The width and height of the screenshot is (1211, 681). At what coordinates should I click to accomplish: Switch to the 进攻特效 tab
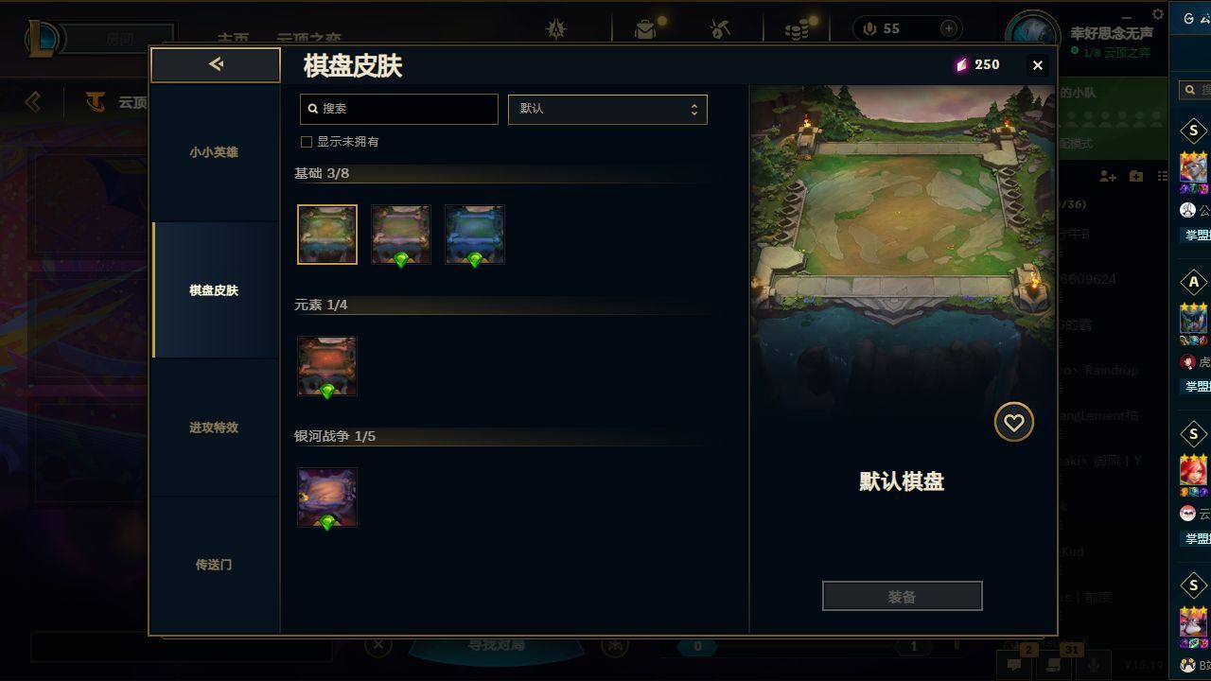[214, 428]
